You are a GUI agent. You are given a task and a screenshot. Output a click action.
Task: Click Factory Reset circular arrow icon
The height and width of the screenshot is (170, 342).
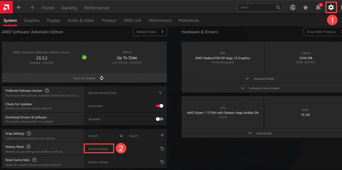pyautogui.click(x=162, y=149)
